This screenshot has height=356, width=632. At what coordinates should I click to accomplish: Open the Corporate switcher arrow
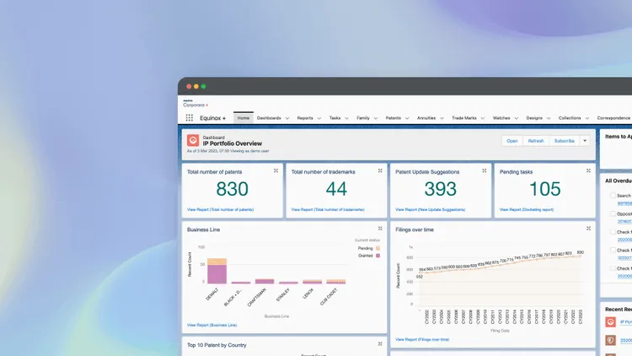point(206,105)
